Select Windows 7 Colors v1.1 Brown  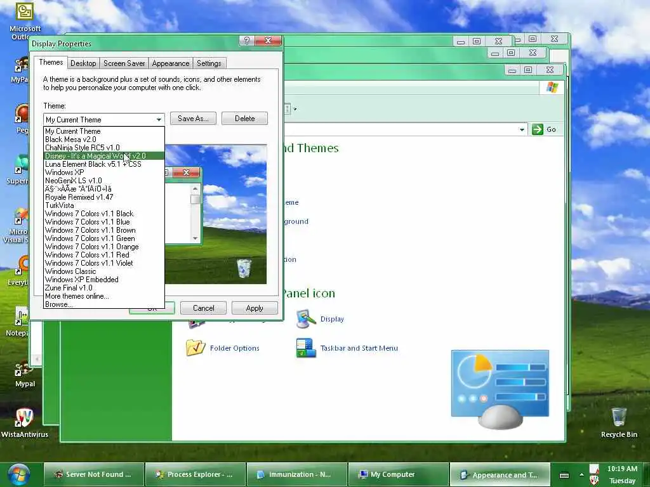click(x=103, y=230)
